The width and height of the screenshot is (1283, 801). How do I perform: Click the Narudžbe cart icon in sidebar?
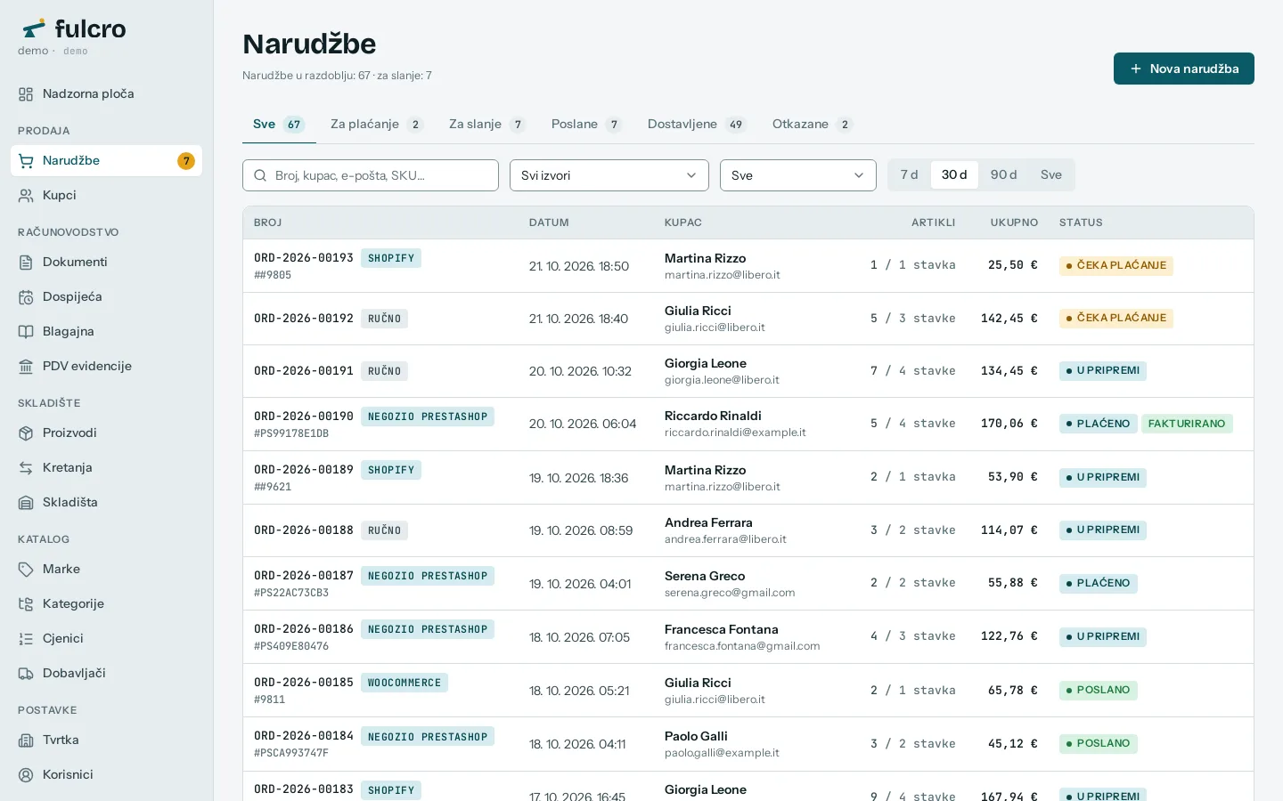(26, 161)
